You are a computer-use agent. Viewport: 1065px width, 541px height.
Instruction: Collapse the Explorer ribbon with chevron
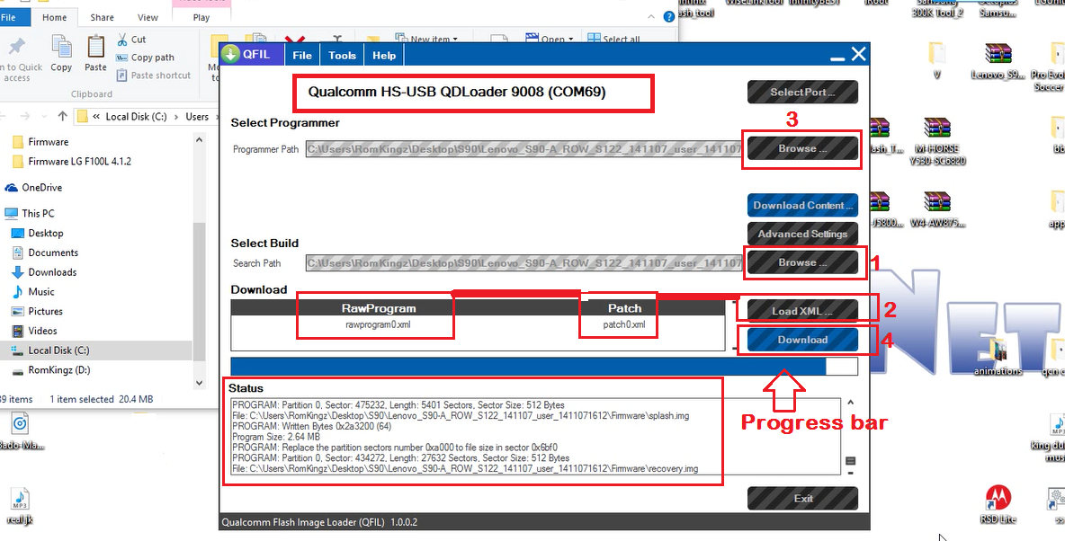click(652, 17)
